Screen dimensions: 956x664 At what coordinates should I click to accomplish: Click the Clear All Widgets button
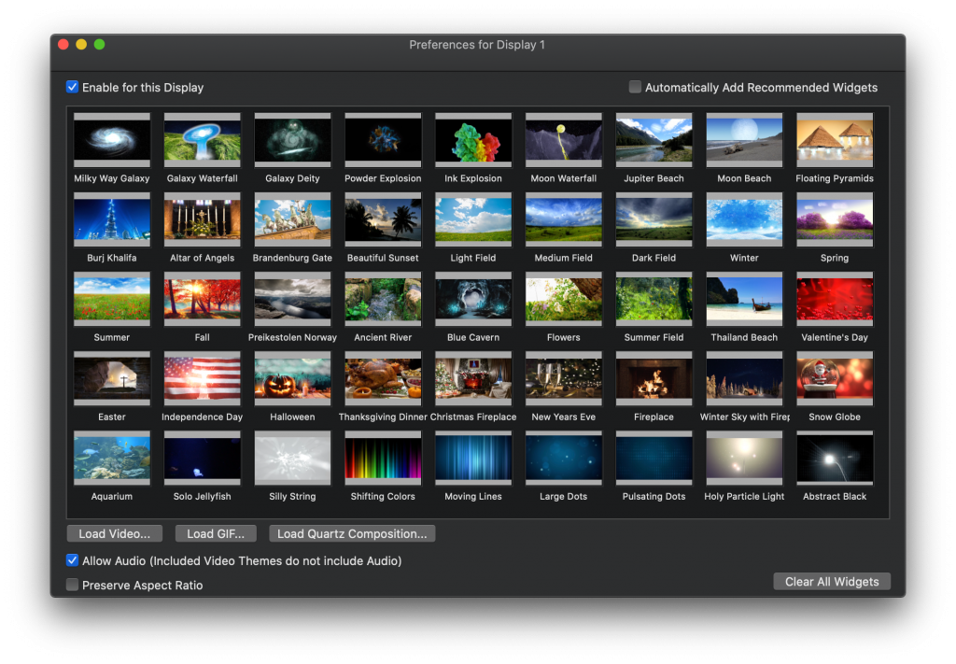click(832, 581)
